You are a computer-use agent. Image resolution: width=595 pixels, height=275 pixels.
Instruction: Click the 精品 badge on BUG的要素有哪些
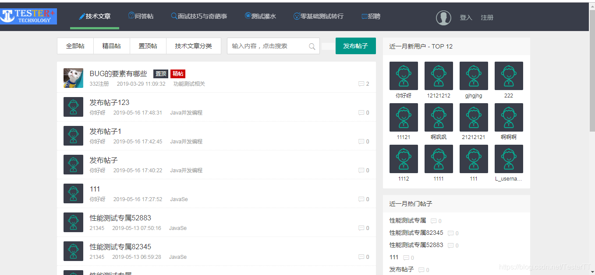point(177,73)
